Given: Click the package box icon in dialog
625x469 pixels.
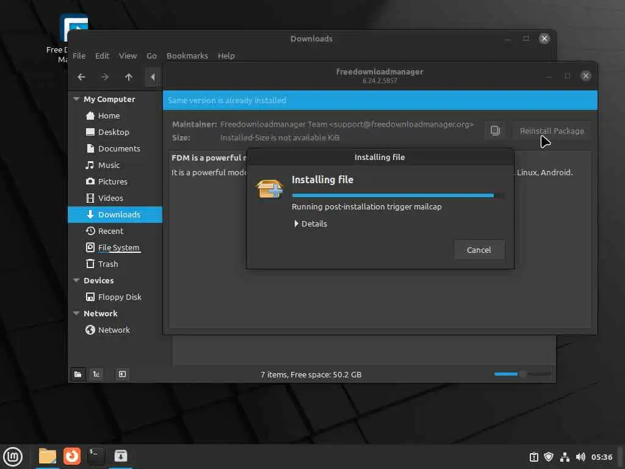Looking at the screenshot, I should pyautogui.click(x=269, y=189).
